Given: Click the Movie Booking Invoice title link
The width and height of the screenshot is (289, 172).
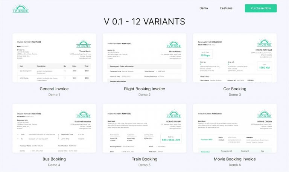Looking at the screenshot, I should [x=234, y=159].
